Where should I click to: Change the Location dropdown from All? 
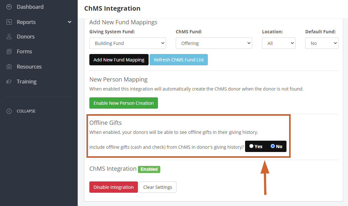click(x=278, y=43)
